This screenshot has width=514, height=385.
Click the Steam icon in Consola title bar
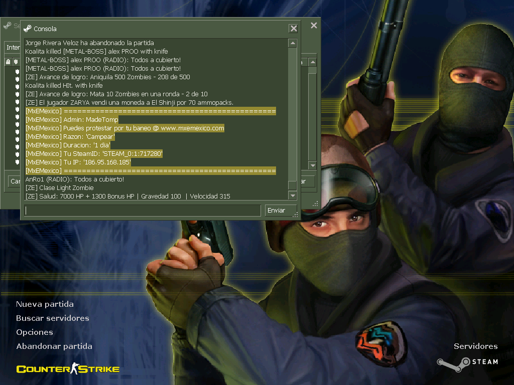click(28, 29)
